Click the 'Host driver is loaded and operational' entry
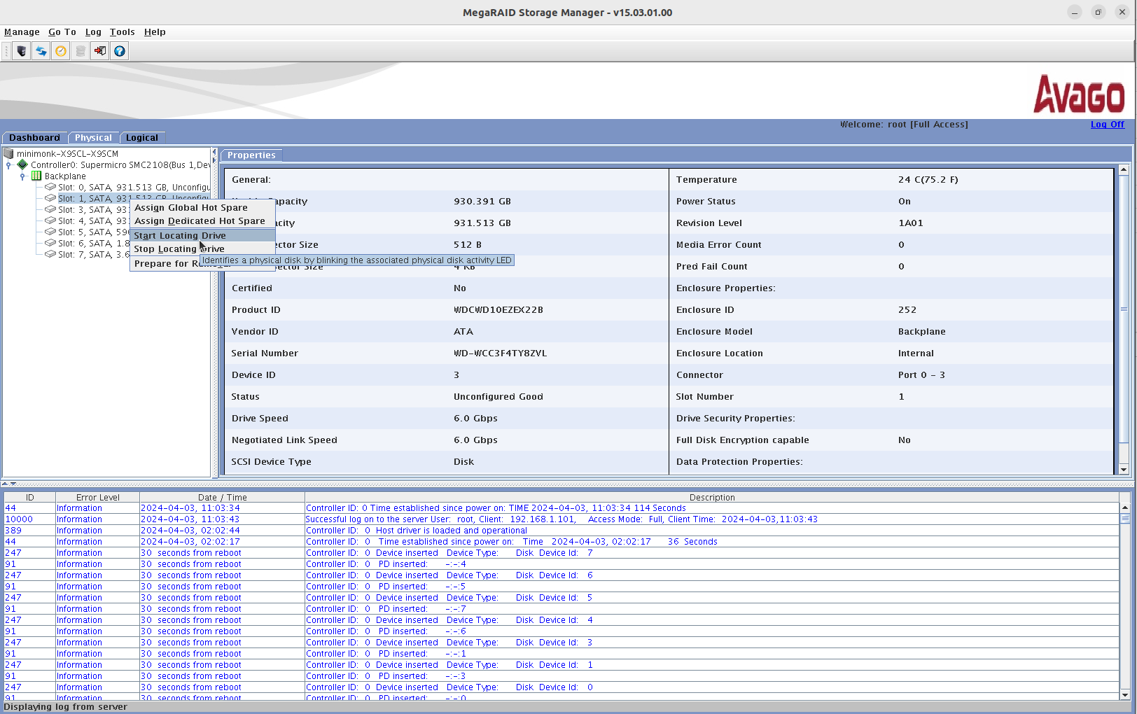 417,531
